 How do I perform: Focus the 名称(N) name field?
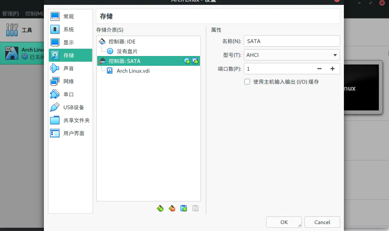[292, 41]
